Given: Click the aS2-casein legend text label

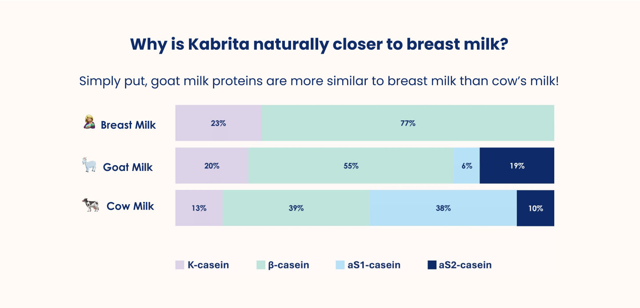Looking at the screenshot, I should point(465,265).
